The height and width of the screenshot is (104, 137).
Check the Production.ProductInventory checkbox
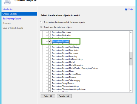tap(50, 56)
